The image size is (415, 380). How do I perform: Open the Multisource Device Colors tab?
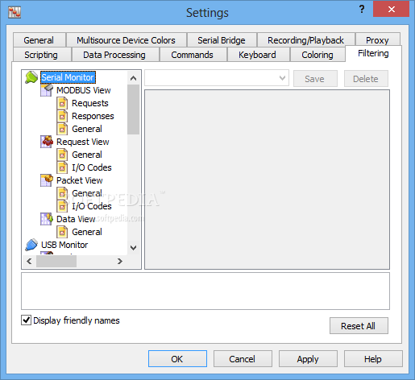pos(126,40)
